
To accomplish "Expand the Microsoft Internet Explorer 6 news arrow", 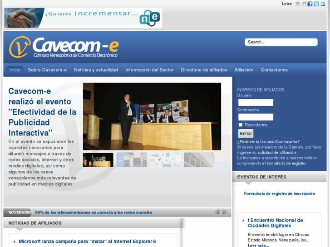I will click(x=15, y=242).
